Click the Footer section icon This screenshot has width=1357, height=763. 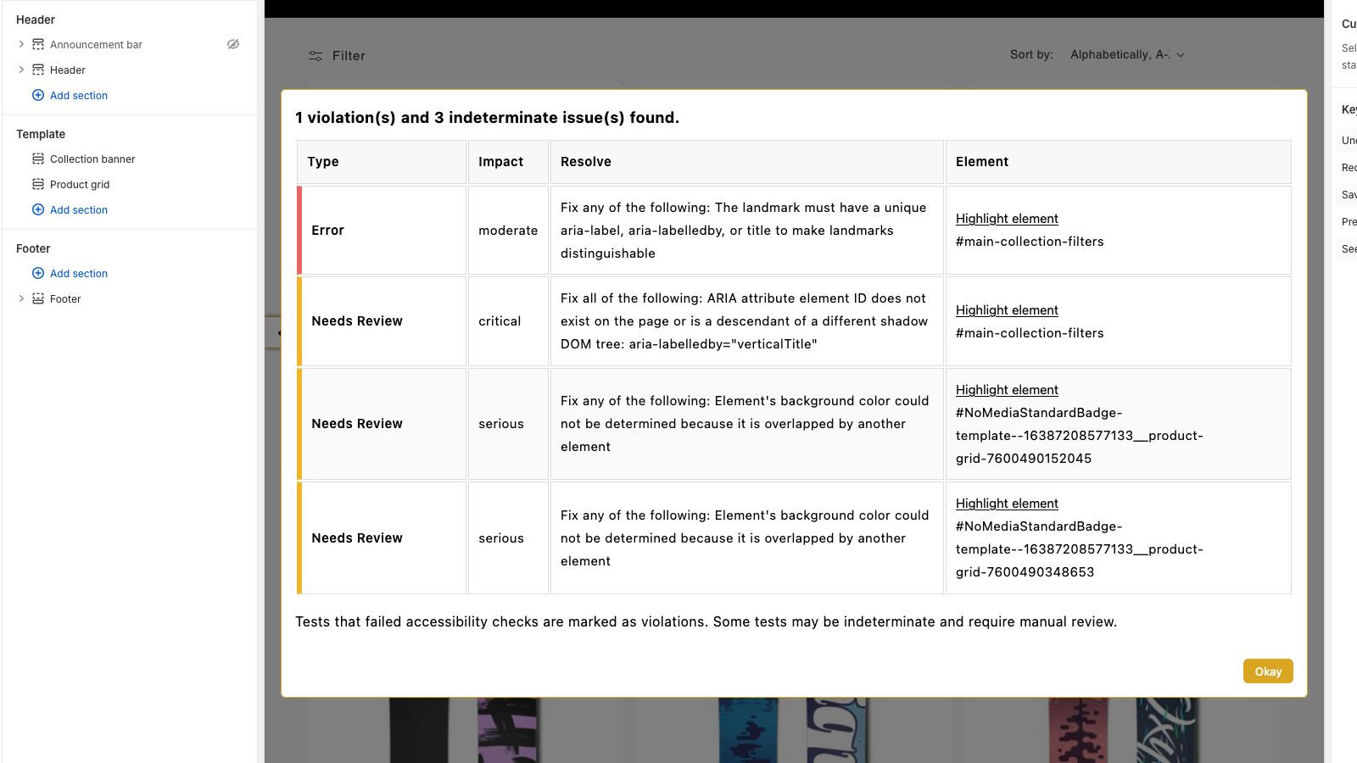click(37, 298)
